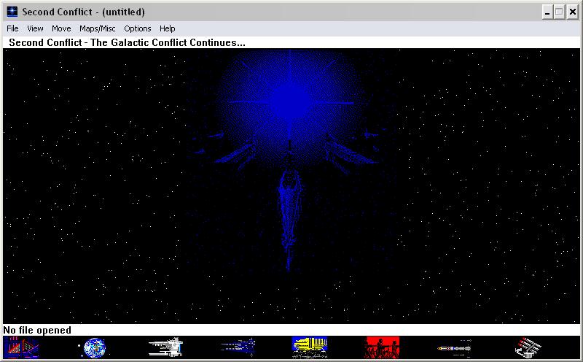The image size is (583, 362).
Task: Click the missile icon
Action: (454, 348)
